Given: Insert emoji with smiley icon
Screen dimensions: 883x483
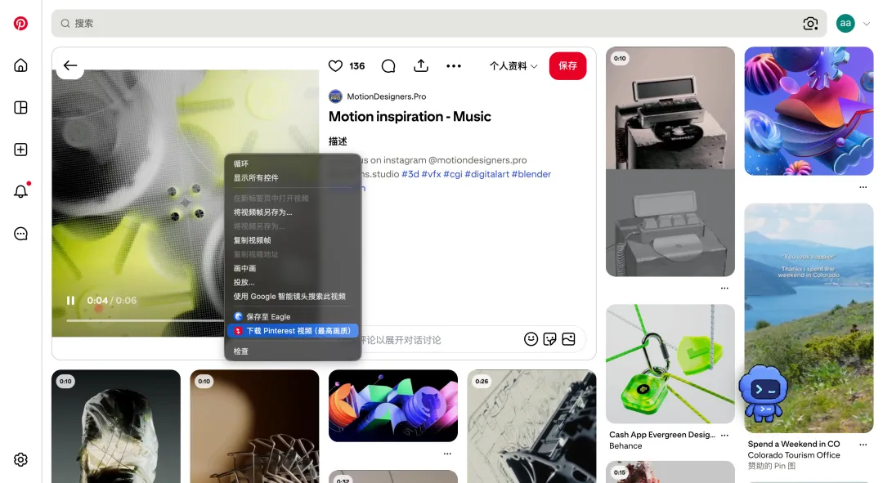Looking at the screenshot, I should point(531,339).
